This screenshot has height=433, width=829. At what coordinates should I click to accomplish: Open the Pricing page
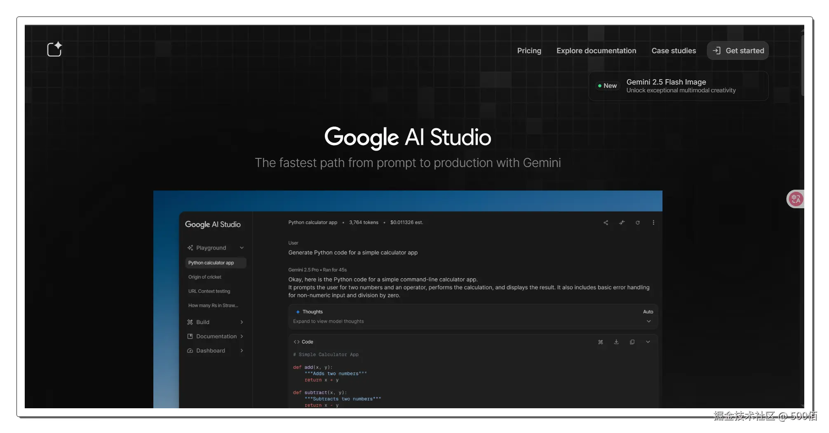pyautogui.click(x=529, y=51)
